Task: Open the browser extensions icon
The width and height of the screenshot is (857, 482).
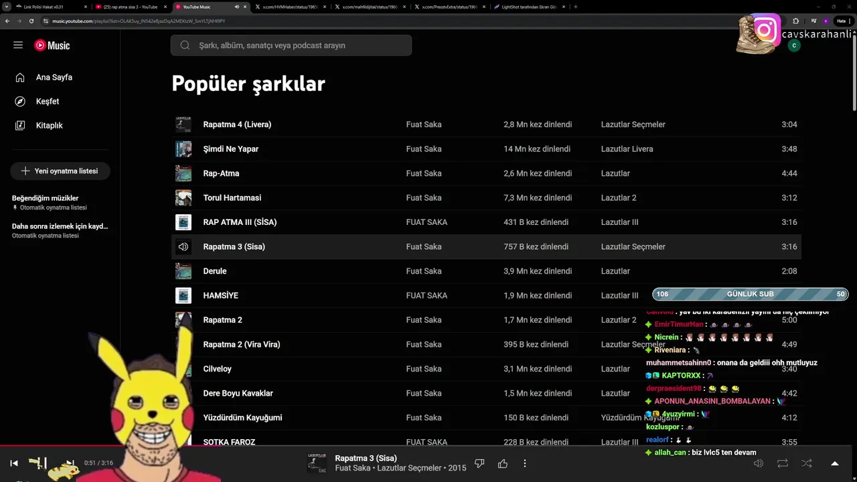Action: pyautogui.click(x=795, y=21)
